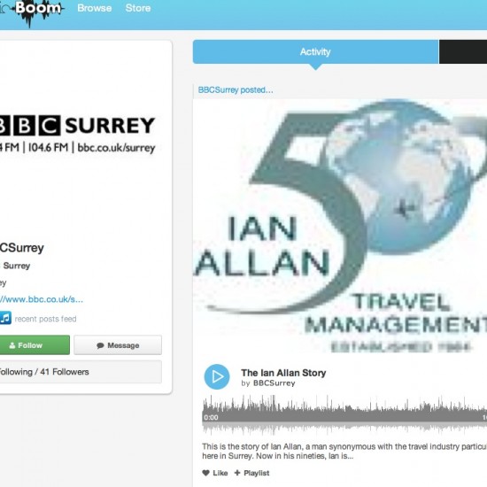
Task: Click the BBC Surrey logo image
Action: 77,135
